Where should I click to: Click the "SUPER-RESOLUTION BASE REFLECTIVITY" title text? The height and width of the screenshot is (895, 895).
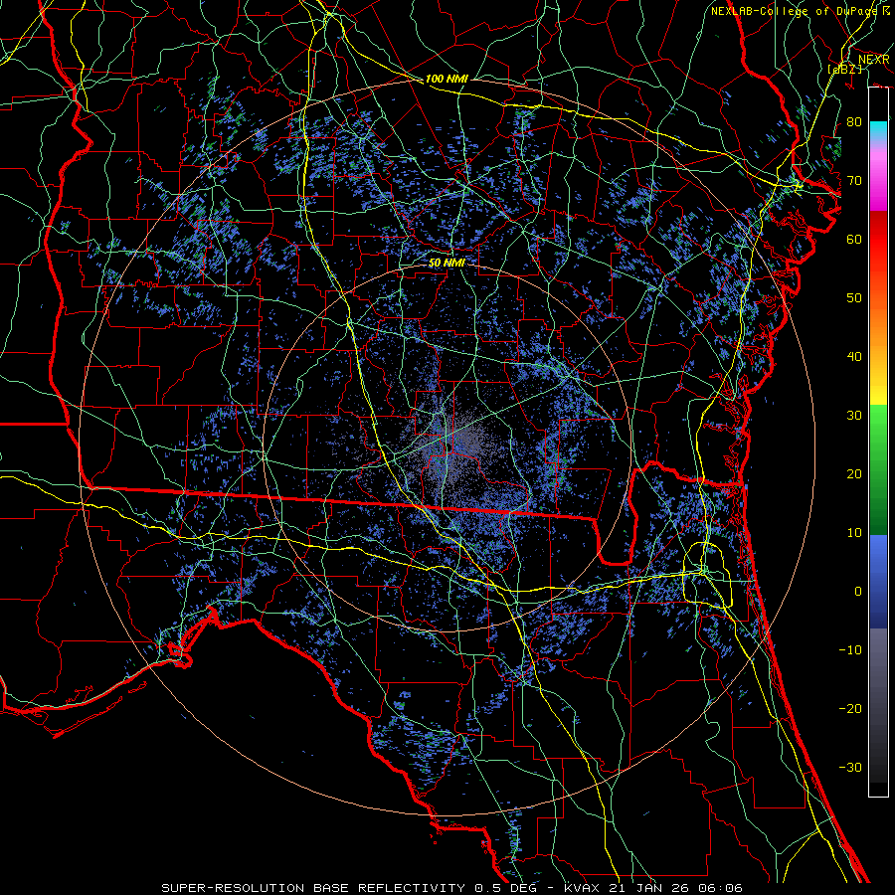[313, 888]
